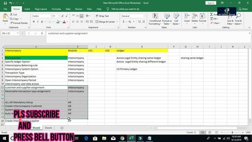Apply the red Font Color swatch
This screenshot has height=142, width=252.
64,22
